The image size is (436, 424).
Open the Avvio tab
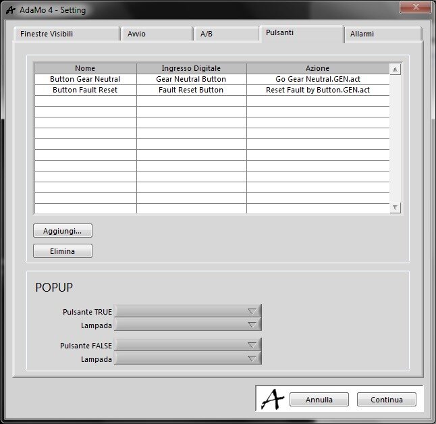[136, 34]
